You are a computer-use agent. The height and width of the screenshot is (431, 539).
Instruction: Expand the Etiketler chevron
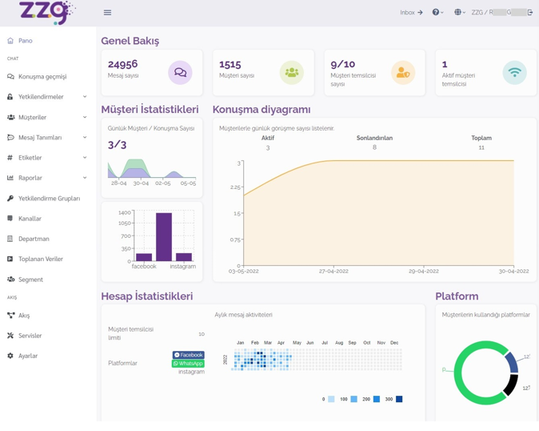[85, 158]
